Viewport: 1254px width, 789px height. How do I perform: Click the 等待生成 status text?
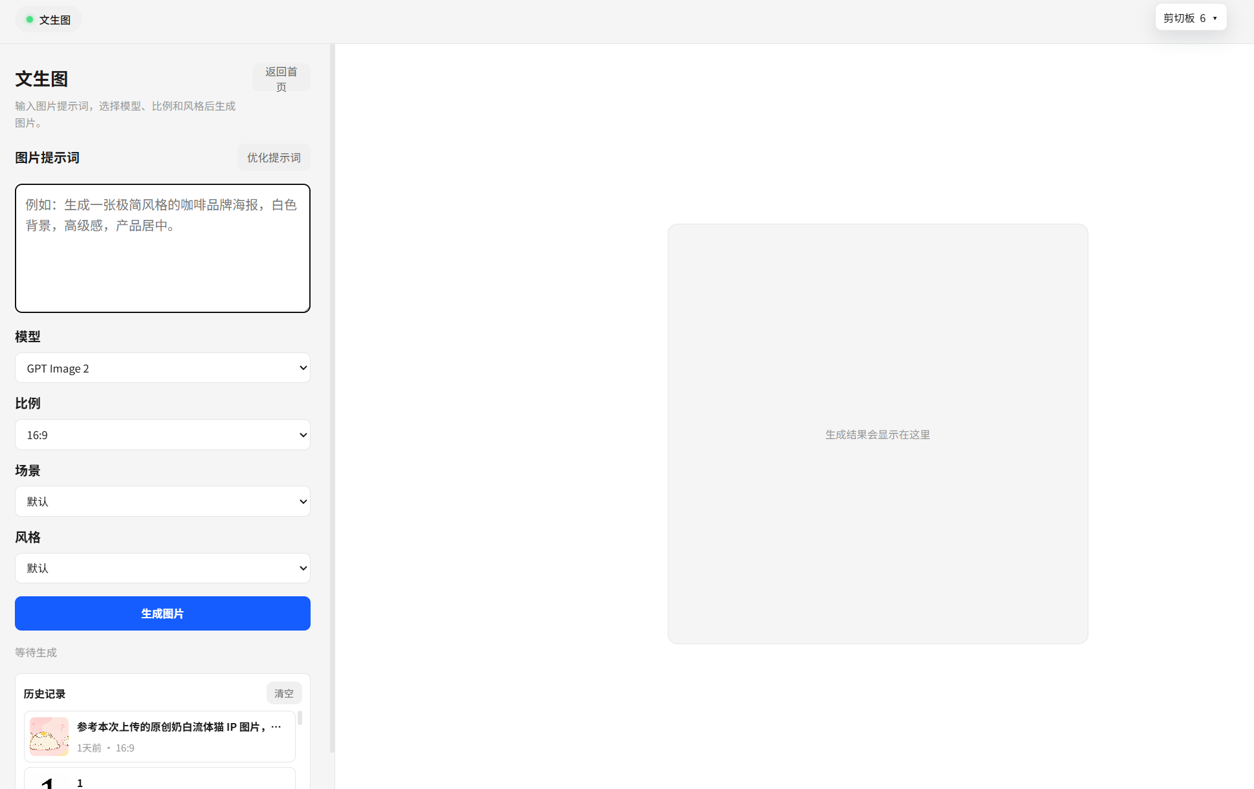coord(36,653)
